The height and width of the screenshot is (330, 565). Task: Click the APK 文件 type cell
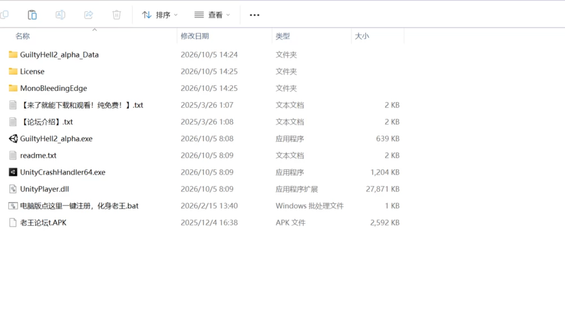290,223
